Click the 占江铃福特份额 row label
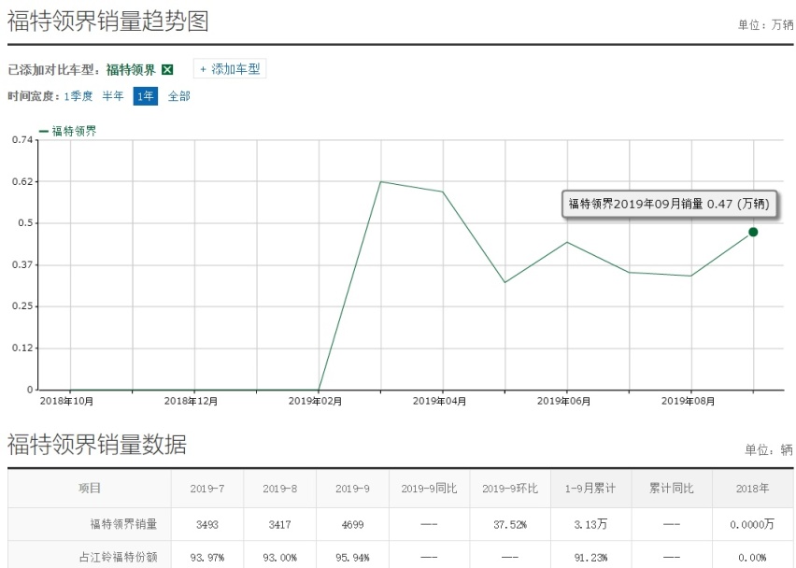 tap(118, 557)
